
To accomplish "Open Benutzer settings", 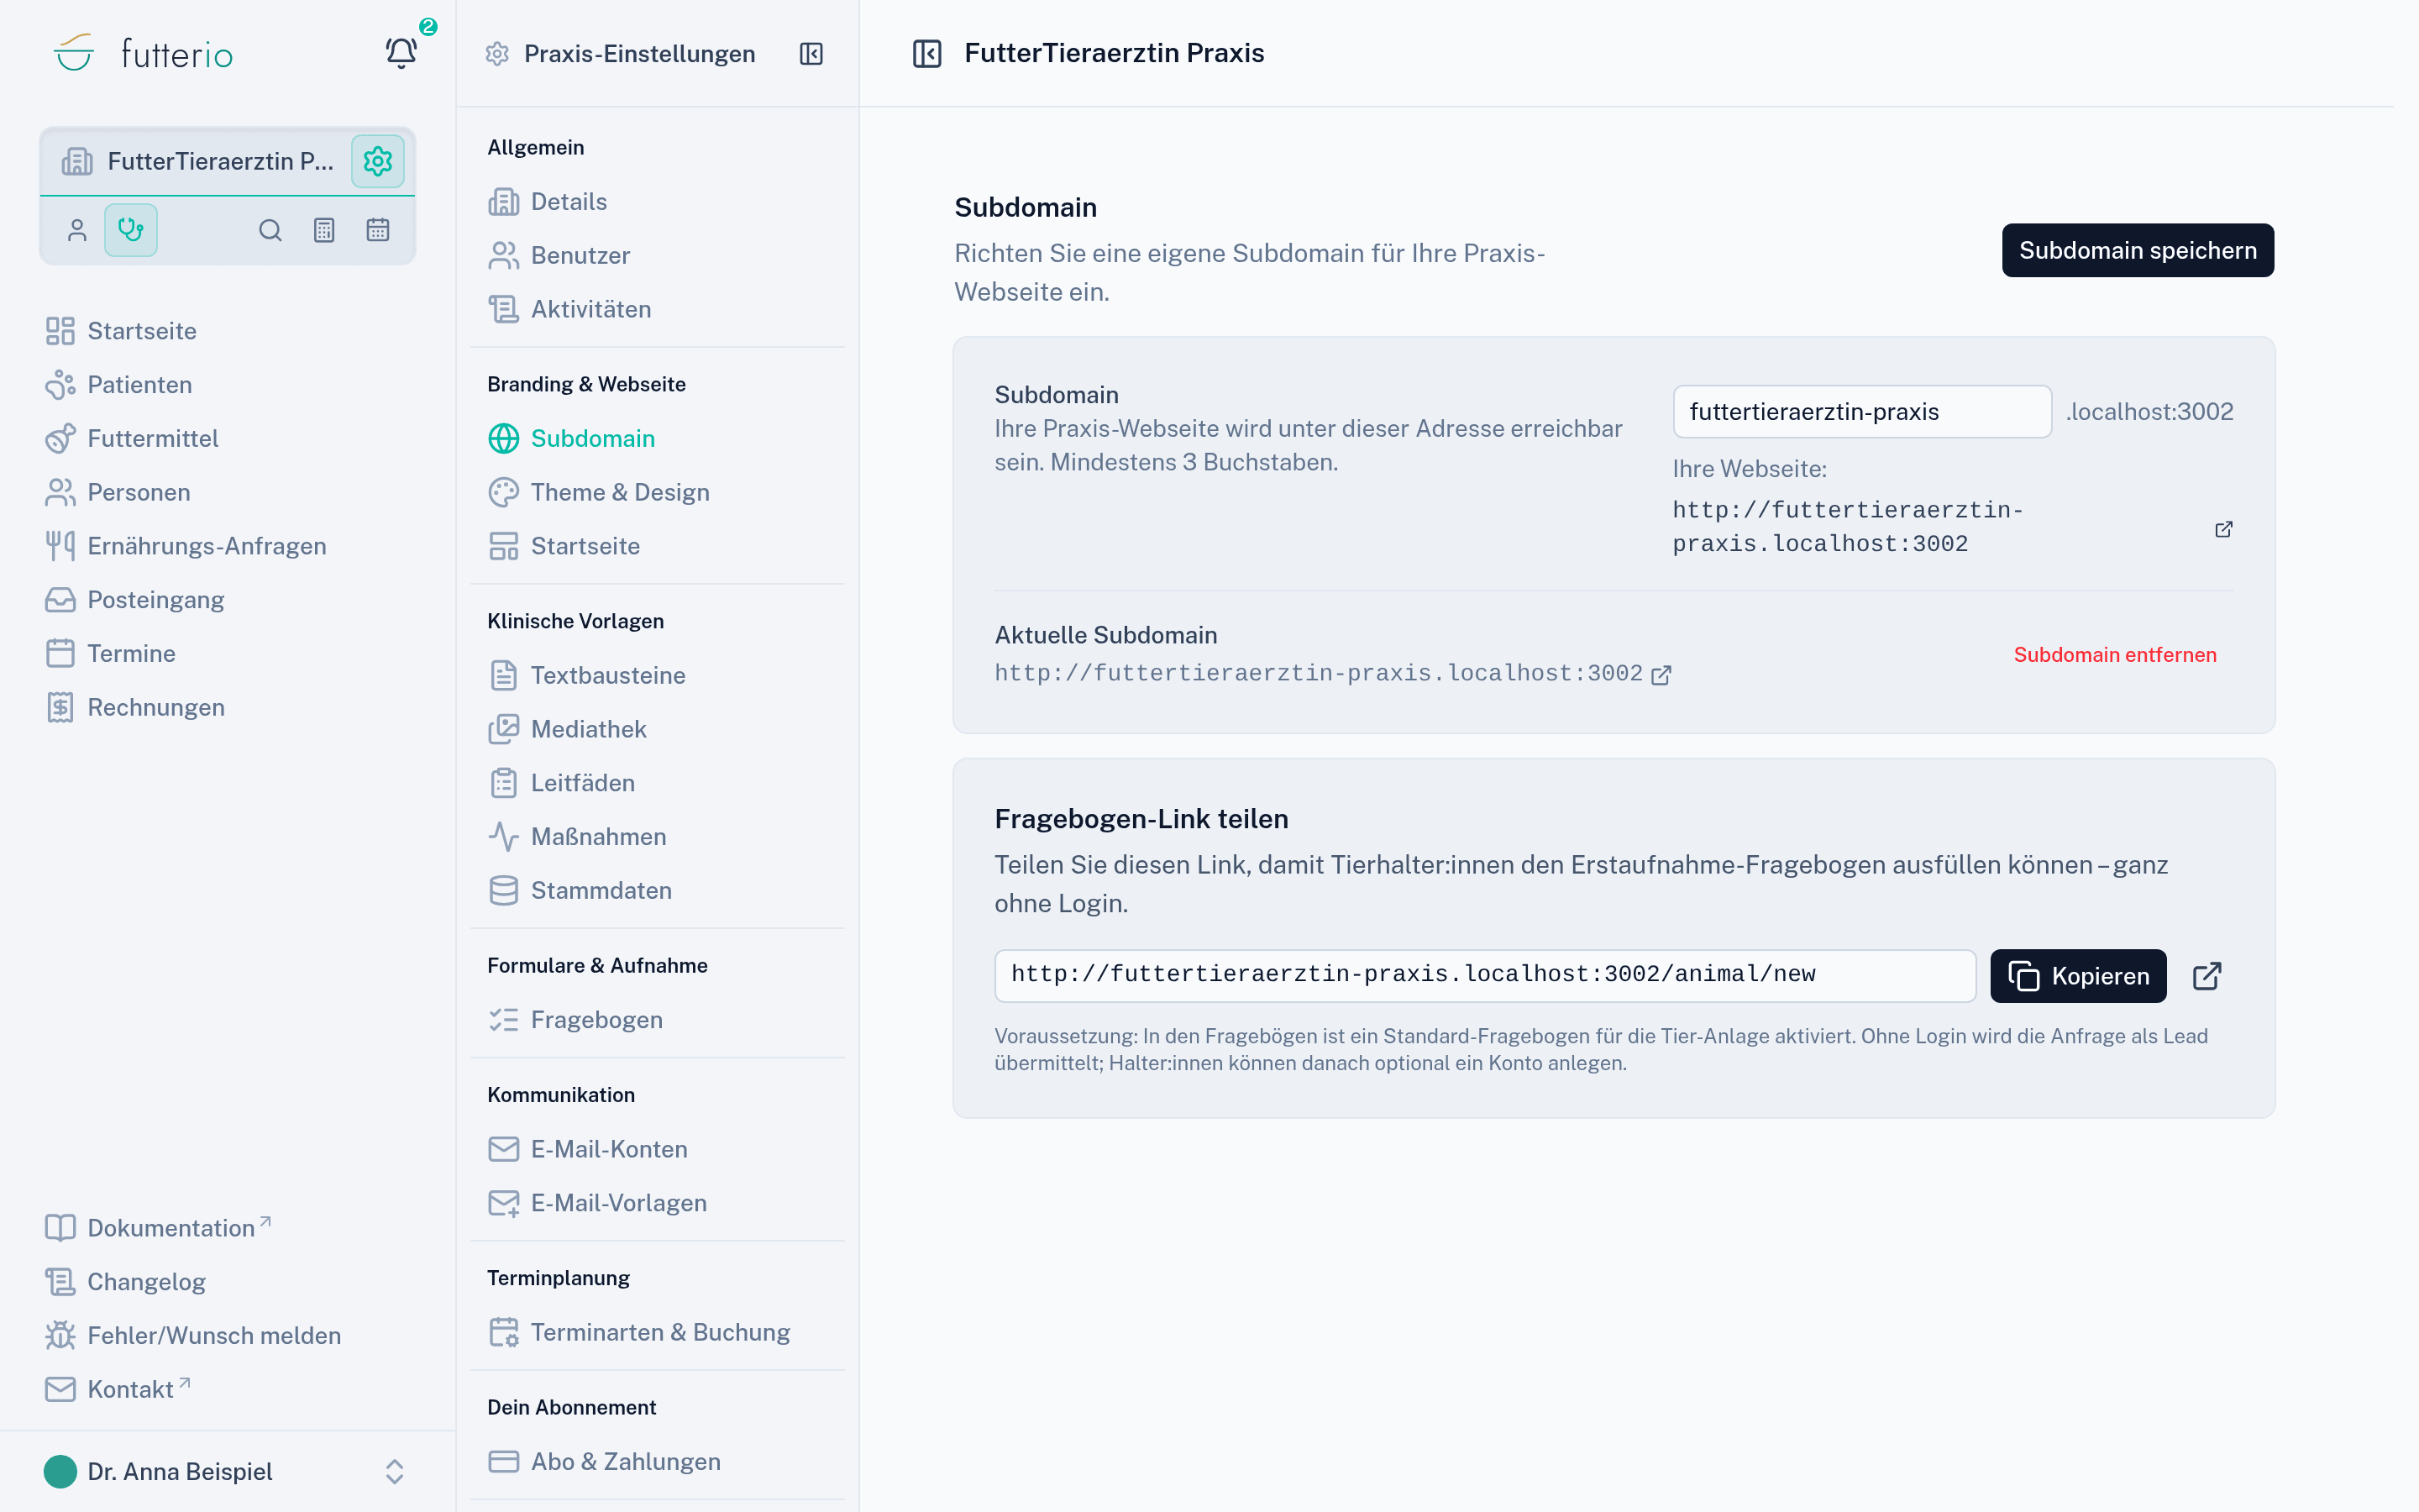I will pyautogui.click(x=559, y=256).
